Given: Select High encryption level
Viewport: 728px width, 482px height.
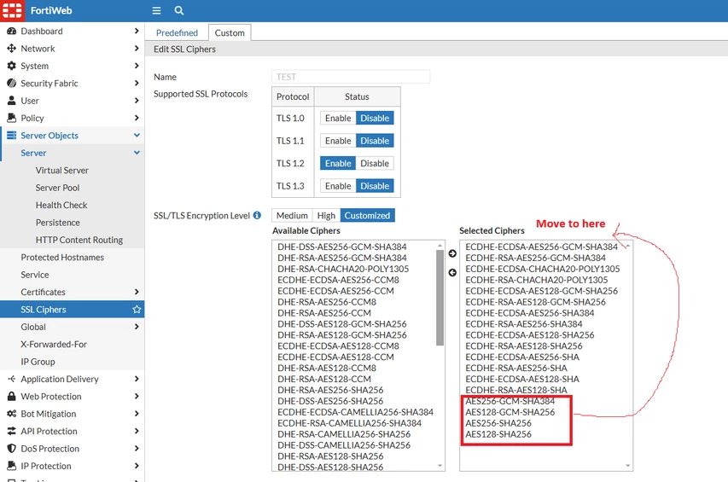Looking at the screenshot, I should click(326, 215).
